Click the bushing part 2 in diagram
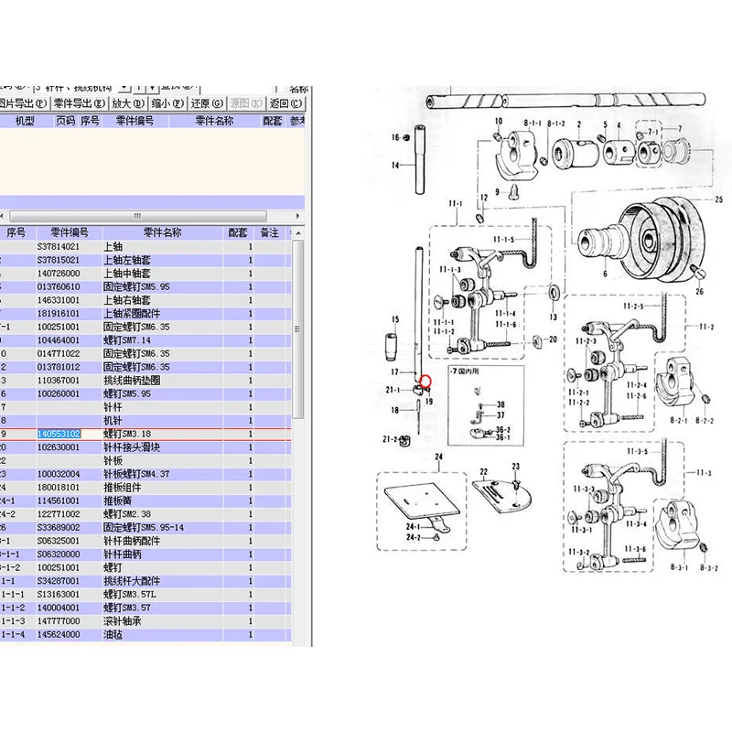Image resolution: width=732 pixels, height=732 pixels. (575, 152)
